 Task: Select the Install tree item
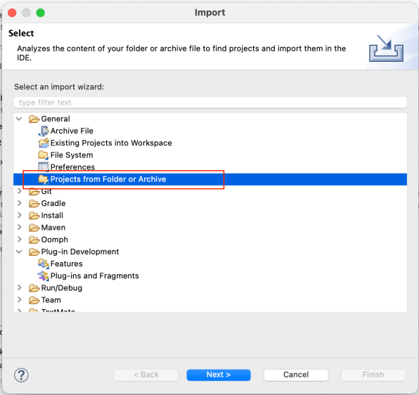(x=52, y=215)
